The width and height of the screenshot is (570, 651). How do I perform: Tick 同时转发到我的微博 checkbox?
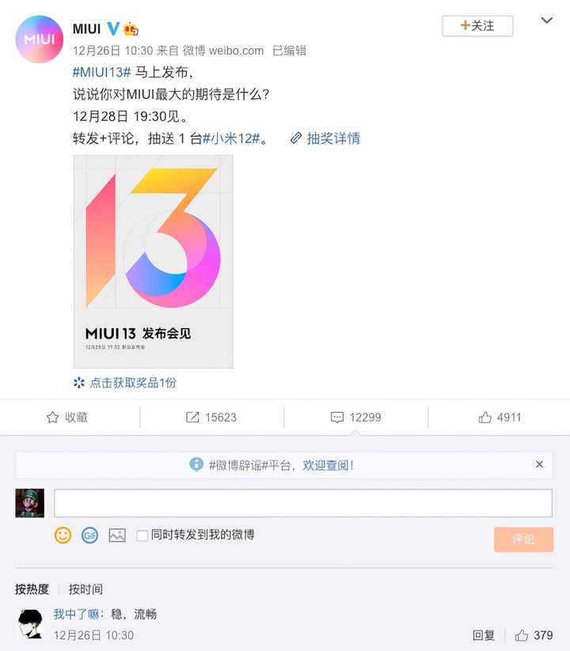click(142, 536)
